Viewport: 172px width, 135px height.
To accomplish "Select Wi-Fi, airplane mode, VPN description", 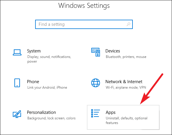I will tap(126, 87).
